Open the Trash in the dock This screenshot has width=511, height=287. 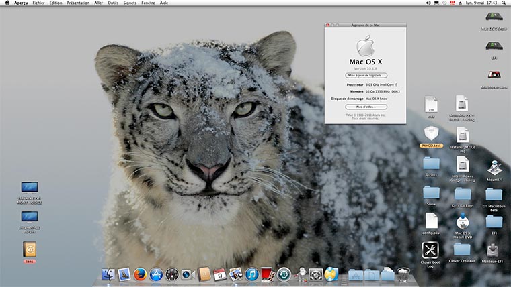pos(403,274)
